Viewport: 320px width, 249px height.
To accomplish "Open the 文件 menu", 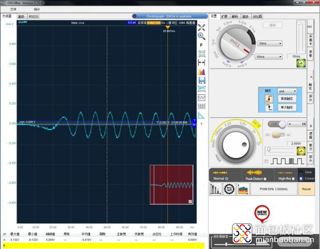I will pyautogui.click(x=13, y=9).
